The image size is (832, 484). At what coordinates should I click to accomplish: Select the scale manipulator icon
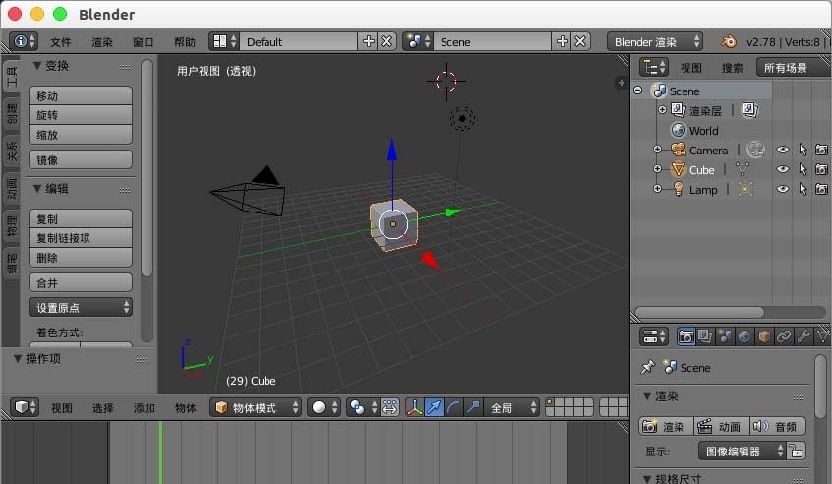click(x=473, y=407)
